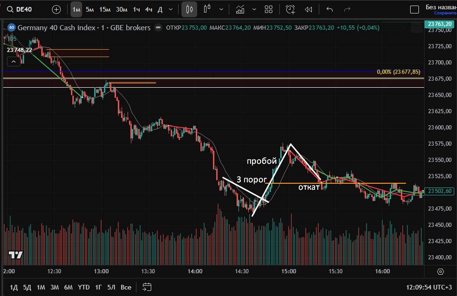Select the YTD date range

pyautogui.click(x=84, y=287)
